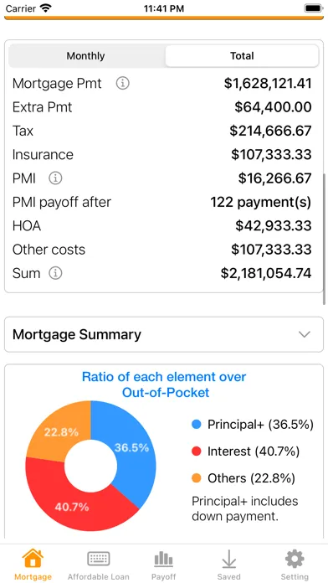This screenshot has height=583, width=328.
Task: Tap the red Interest legend dot
Action: pos(197,451)
